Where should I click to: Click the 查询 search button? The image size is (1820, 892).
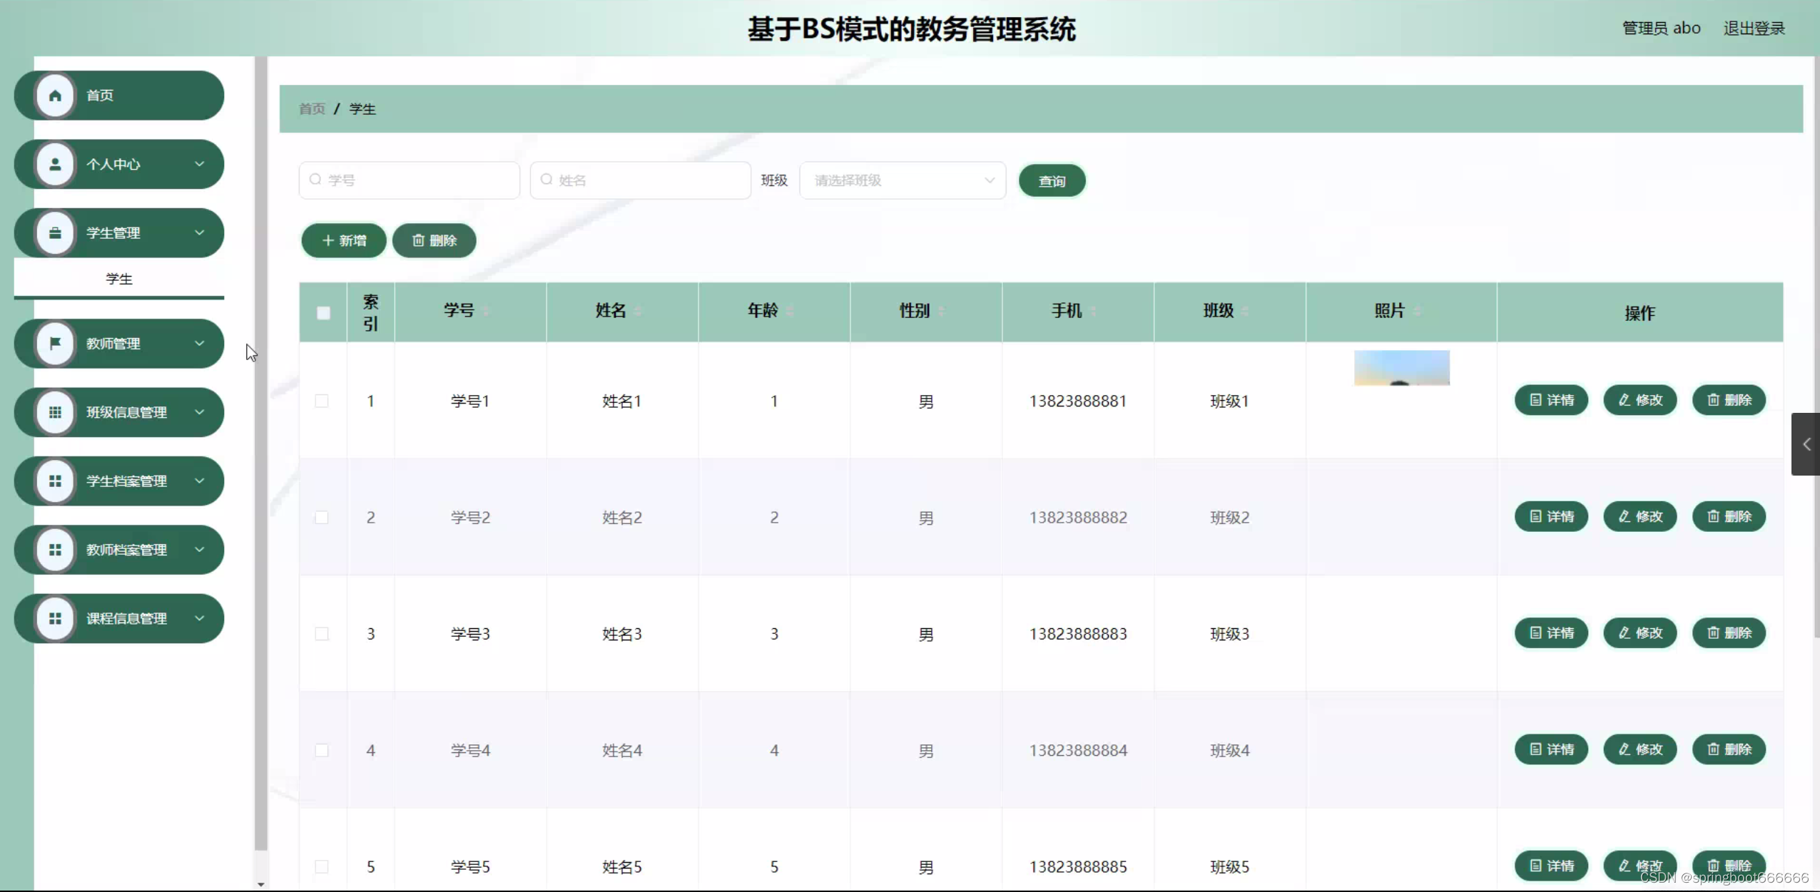pyautogui.click(x=1052, y=181)
